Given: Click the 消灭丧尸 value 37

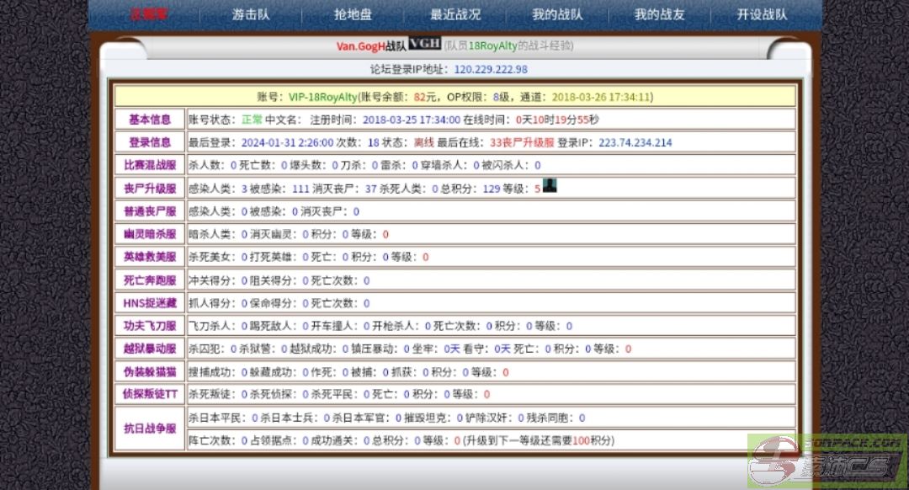Looking at the screenshot, I should (371, 189).
